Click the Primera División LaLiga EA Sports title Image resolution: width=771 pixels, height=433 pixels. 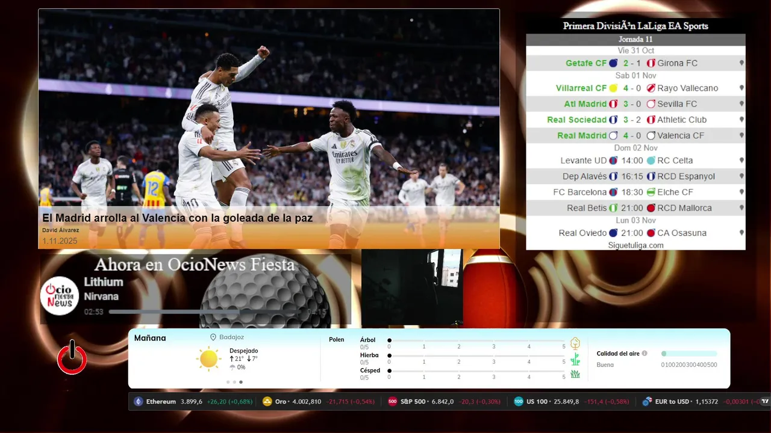(635, 26)
